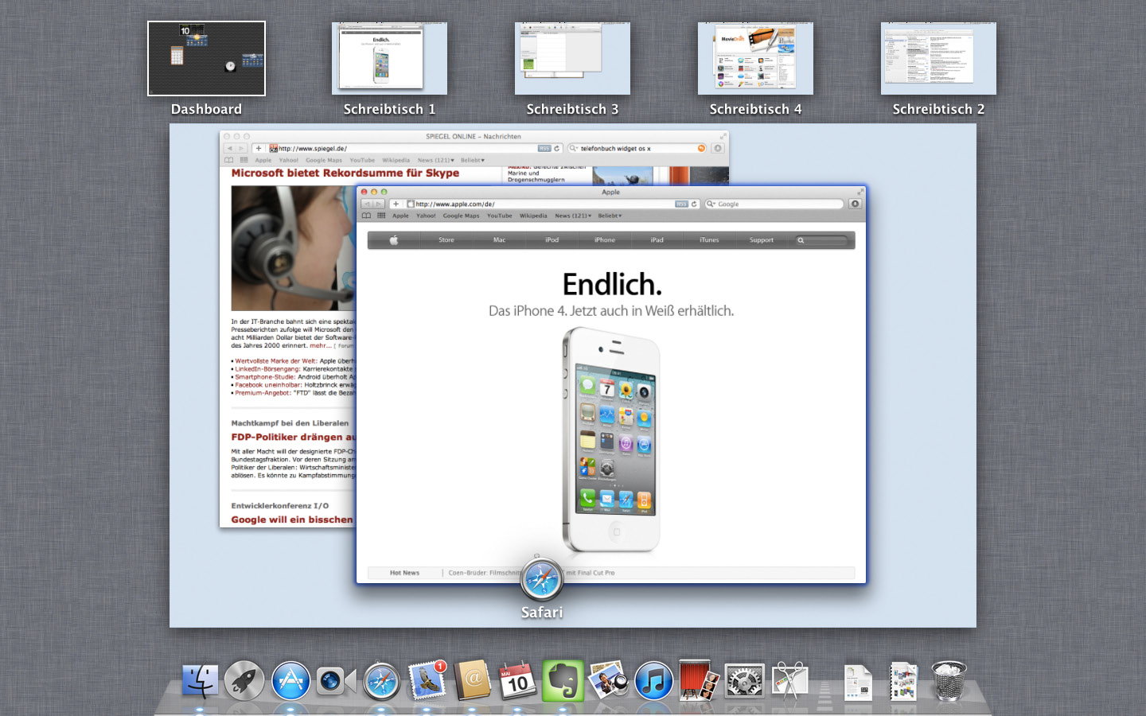Select iPod tab on apple.com navigation

pos(552,240)
